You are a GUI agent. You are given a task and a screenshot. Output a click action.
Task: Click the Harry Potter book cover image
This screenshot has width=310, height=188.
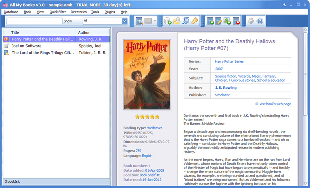click(x=147, y=74)
